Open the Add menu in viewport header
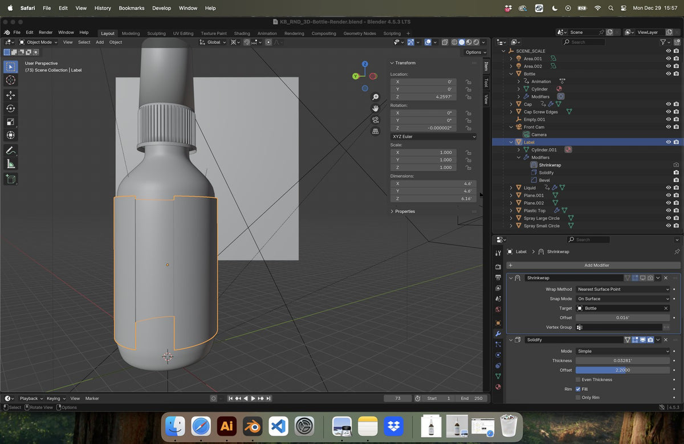The height and width of the screenshot is (444, 684). click(x=100, y=42)
